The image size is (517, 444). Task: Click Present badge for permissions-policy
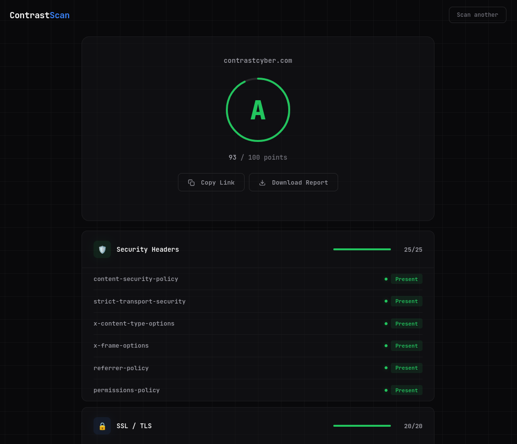click(407, 390)
